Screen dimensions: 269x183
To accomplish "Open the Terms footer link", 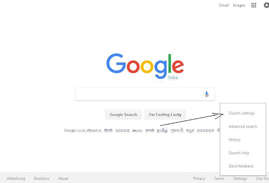I will [x=219, y=178].
